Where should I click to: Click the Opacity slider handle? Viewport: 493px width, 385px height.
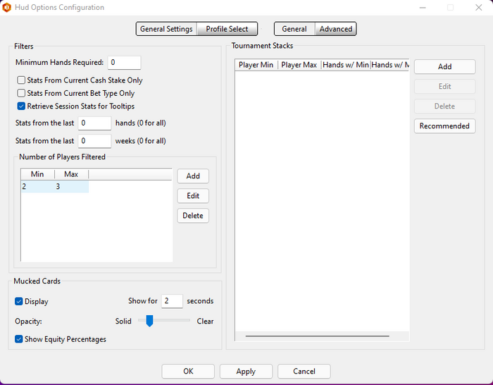click(149, 321)
